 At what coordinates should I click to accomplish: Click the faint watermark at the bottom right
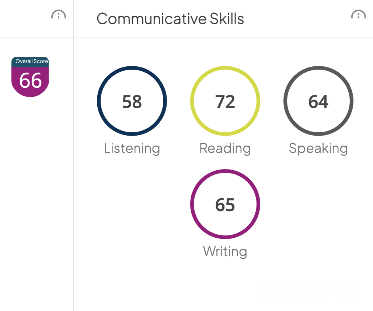pos(308,289)
